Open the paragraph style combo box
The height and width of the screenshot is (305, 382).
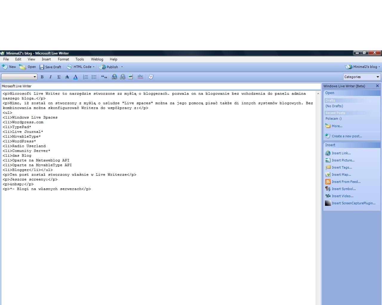(x=19, y=77)
